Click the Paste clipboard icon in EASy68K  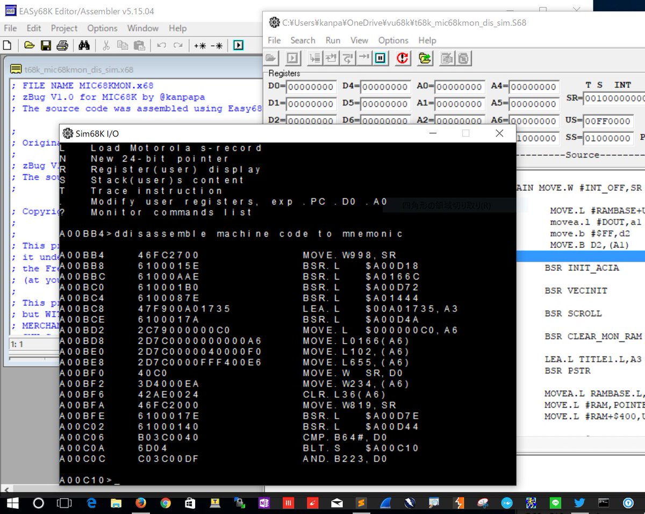[139, 45]
